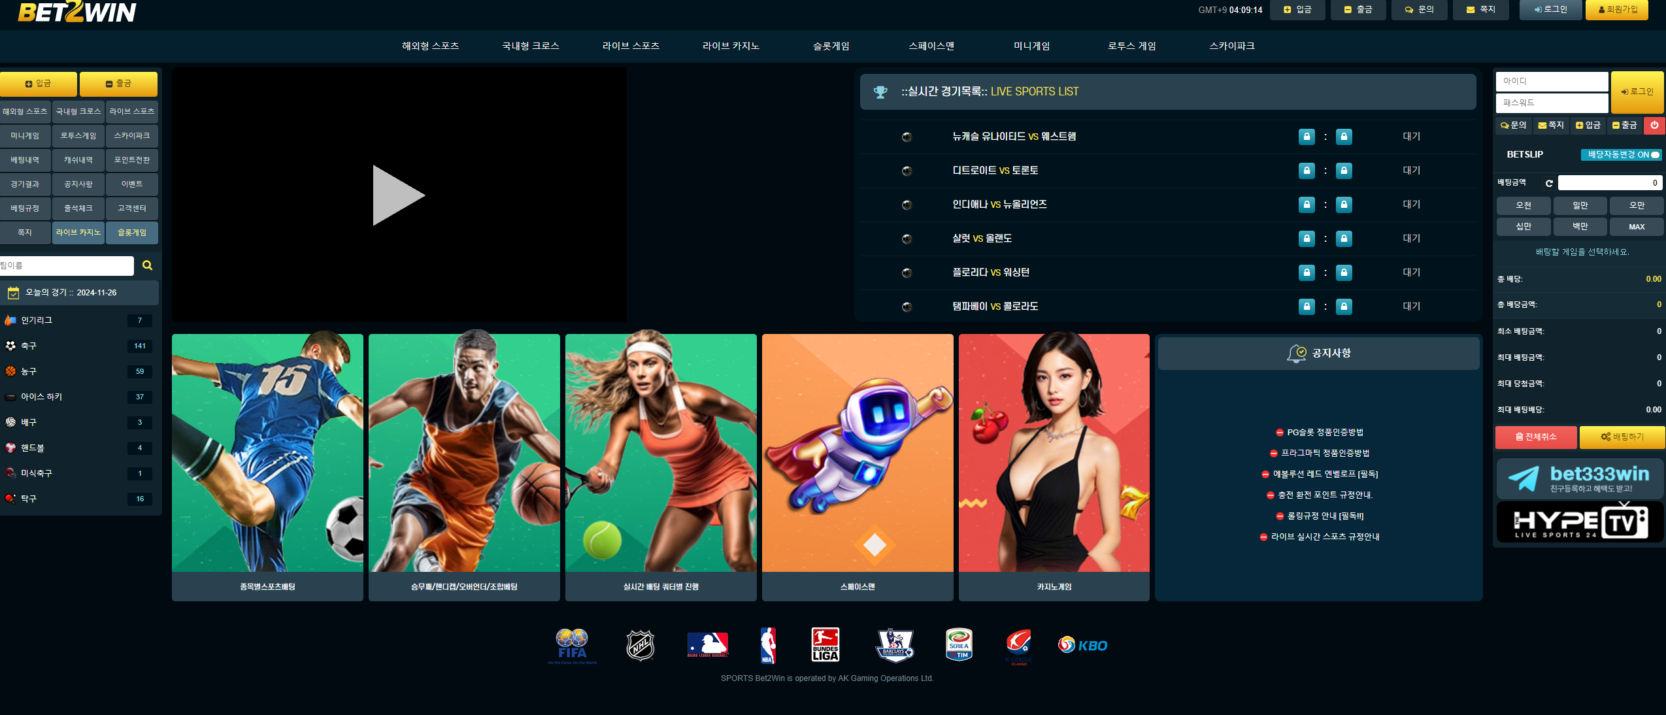The width and height of the screenshot is (1666, 715).
Task: Open PG슬롯 정품인증방법 notice link
Action: [1324, 432]
